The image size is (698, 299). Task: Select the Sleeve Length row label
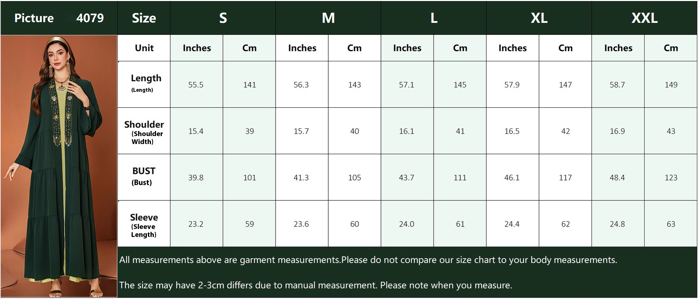tap(144, 224)
